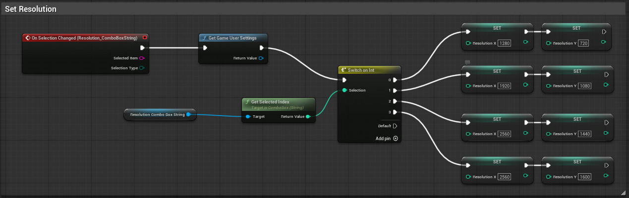Click the 1080 Resolution Y value field
Screen dimensions: 629x198
pyautogui.click(x=584, y=86)
